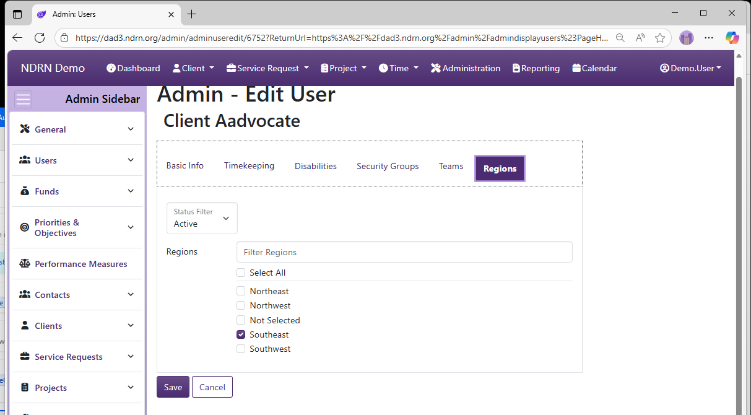Viewport: 751px width, 415px height.
Task: Click the Service Requests briefcase icon in sidebar
Action: click(x=25, y=357)
